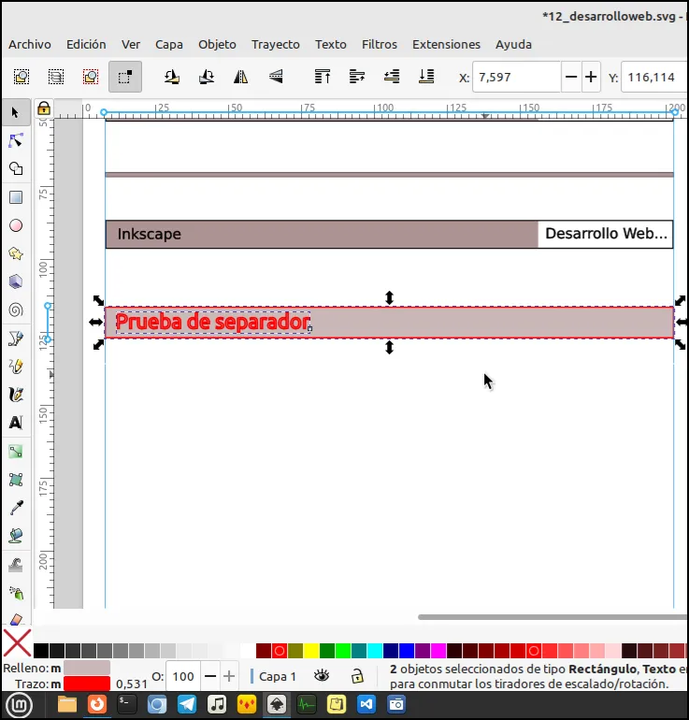
Task: Increase opacity with plus button
Action: pyautogui.click(x=229, y=676)
